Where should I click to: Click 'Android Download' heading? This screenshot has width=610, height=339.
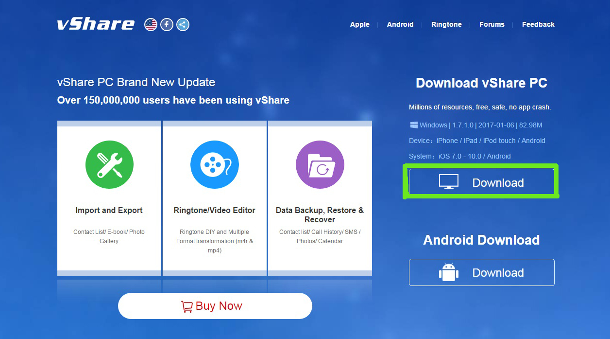(x=481, y=240)
